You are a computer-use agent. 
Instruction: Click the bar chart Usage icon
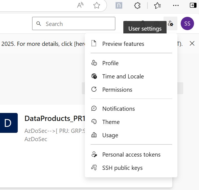(94, 135)
